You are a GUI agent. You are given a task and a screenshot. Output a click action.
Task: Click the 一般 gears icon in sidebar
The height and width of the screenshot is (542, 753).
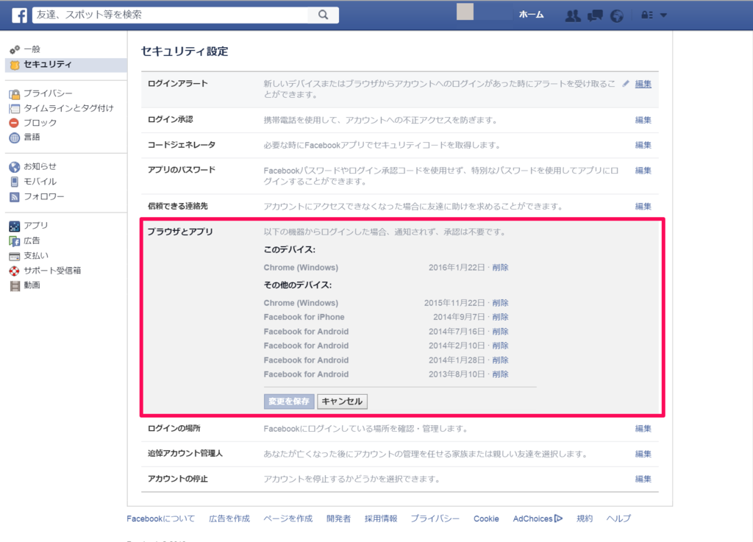pyautogui.click(x=15, y=49)
